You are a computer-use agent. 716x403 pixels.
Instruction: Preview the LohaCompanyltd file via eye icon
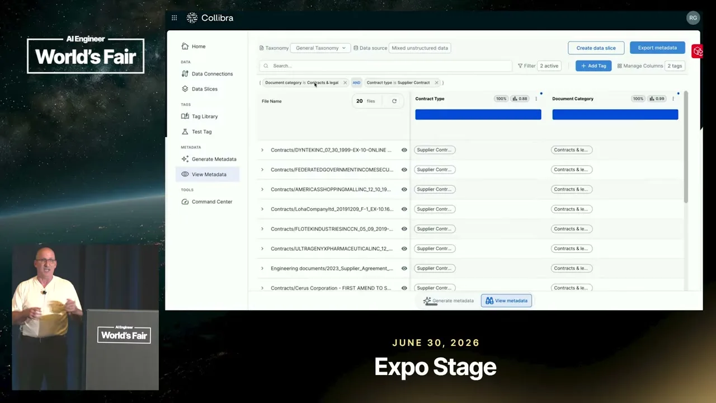pos(404,209)
